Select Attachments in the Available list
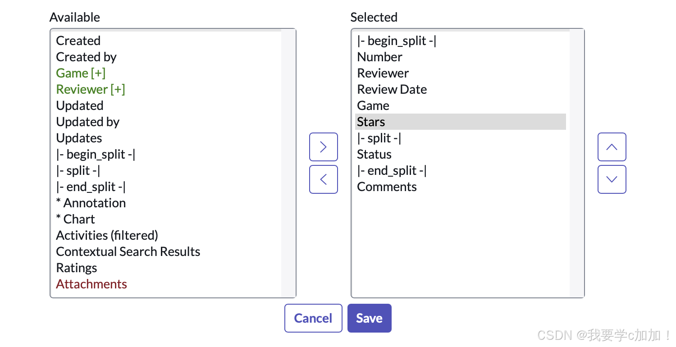This screenshot has width=676, height=347. [91, 284]
